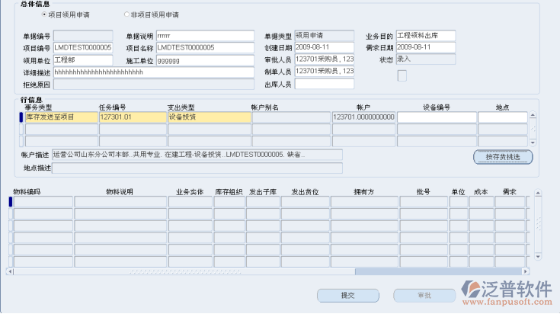Click the 业务目的 field 工程领料出库

426,36
